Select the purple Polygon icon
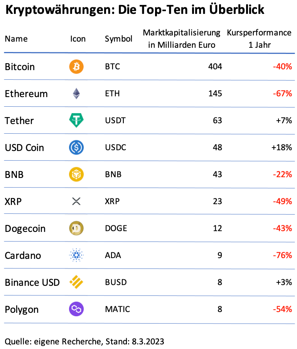This screenshot has height=349, width=297. (x=76, y=309)
